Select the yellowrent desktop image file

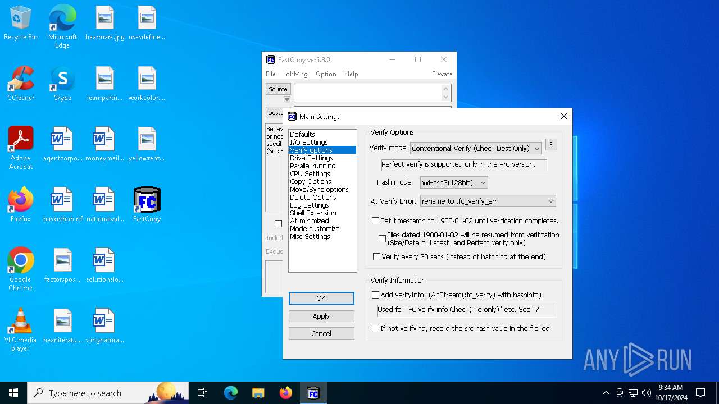tap(147, 145)
